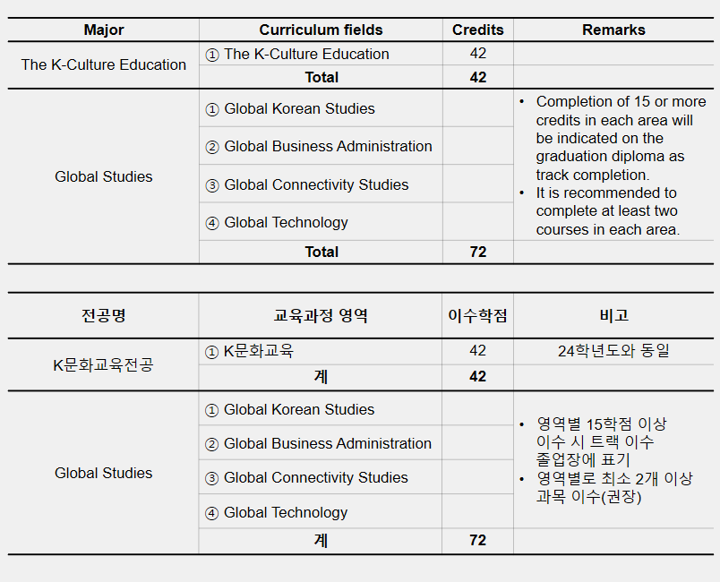Click the "이수학점" column header
This screenshot has height=582, width=720.
click(x=477, y=315)
